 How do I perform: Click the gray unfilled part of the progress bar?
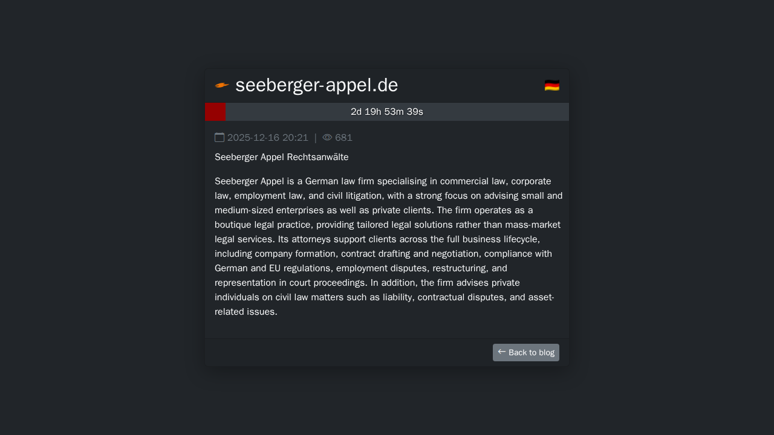click(484, 112)
